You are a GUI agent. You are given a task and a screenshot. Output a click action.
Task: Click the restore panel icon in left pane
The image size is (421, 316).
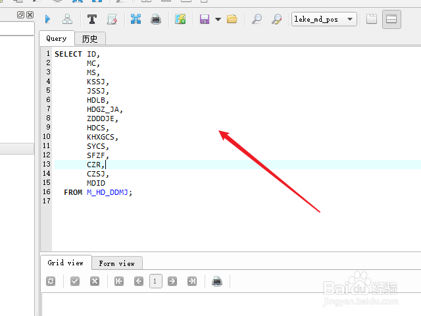tap(20, 14)
